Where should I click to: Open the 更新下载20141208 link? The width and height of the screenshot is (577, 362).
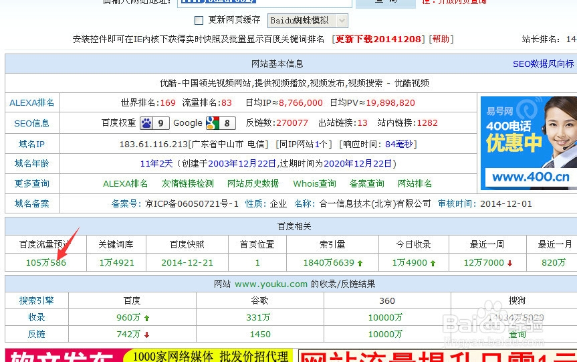point(378,39)
